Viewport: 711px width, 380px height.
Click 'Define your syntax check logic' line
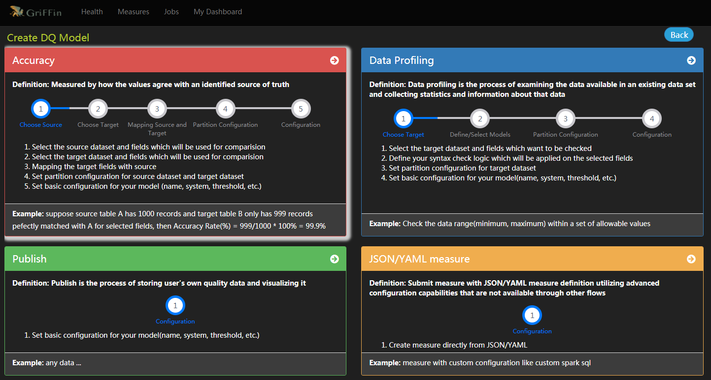pos(511,158)
